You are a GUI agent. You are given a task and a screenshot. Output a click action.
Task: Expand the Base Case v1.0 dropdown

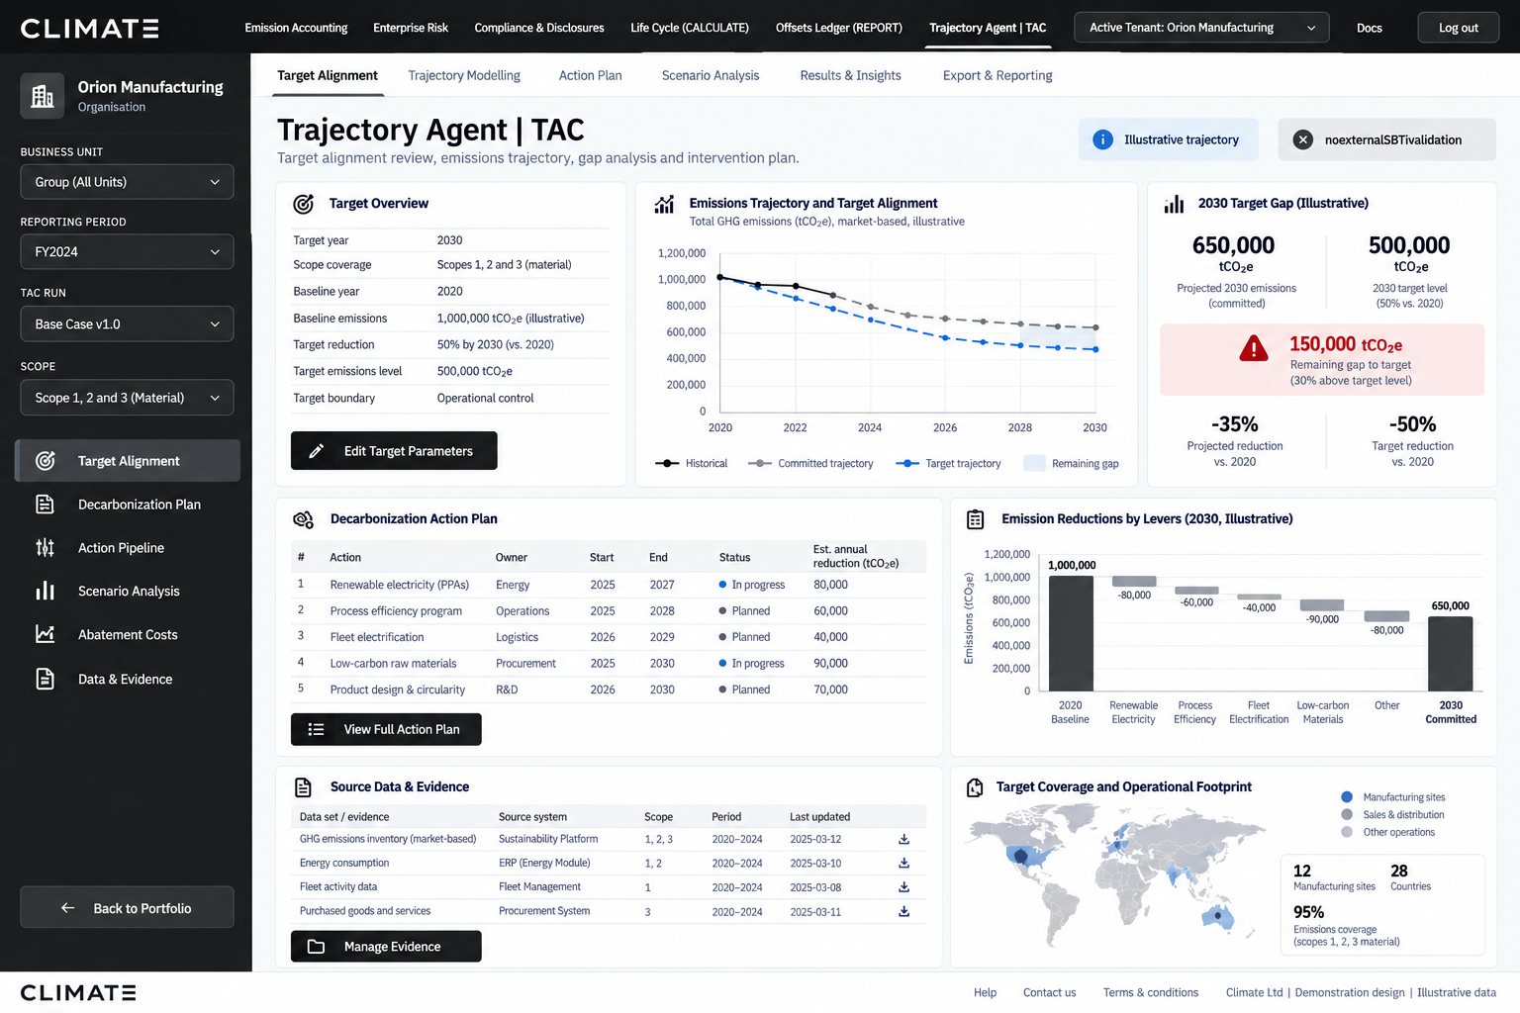pos(127,324)
